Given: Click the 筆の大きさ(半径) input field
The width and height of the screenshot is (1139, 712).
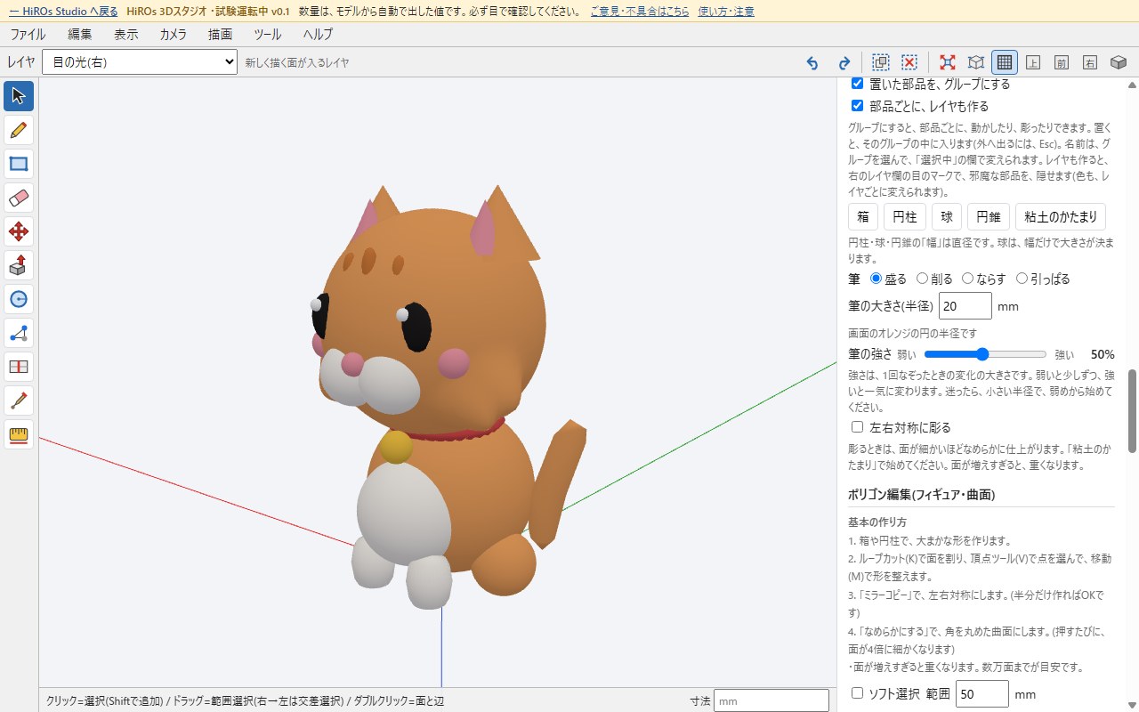Looking at the screenshot, I should [965, 306].
